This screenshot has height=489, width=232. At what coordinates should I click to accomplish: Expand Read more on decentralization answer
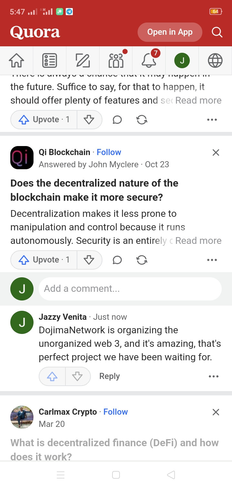(x=198, y=241)
